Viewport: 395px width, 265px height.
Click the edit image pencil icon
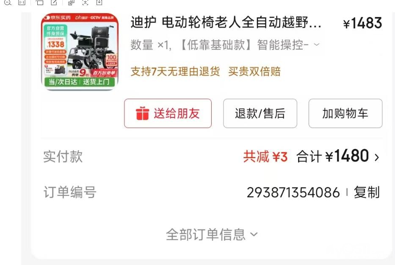pos(54,3)
